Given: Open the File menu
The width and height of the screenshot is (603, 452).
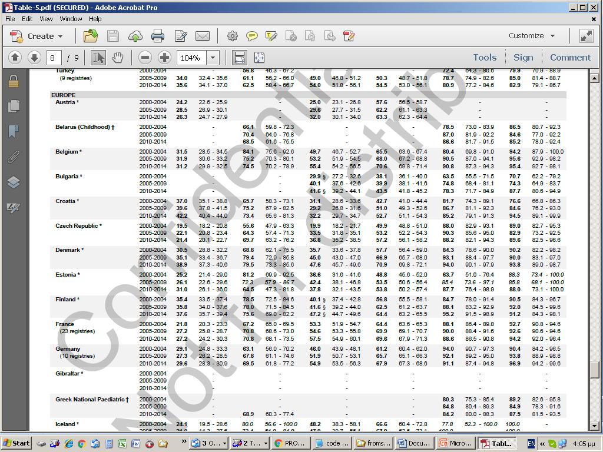Looking at the screenshot, I should click(x=10, y=19).
